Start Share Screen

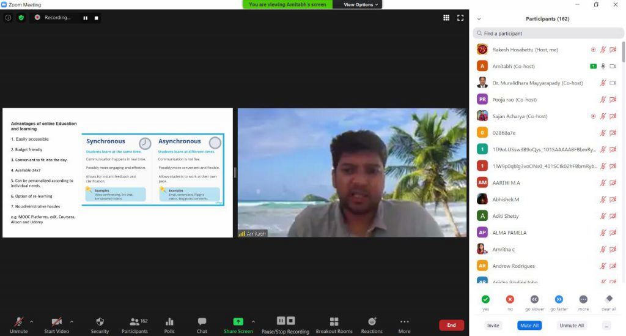[238, 324]
